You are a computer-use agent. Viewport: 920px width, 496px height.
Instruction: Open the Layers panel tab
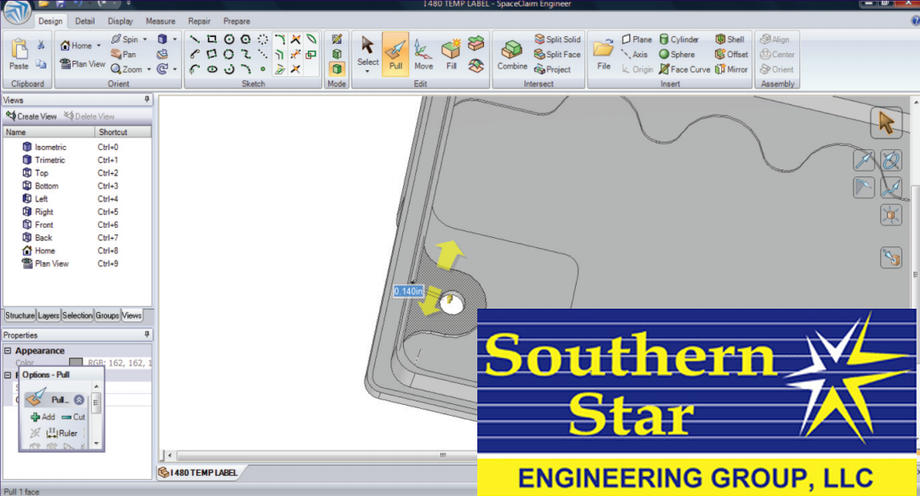[x=48, y=315]
